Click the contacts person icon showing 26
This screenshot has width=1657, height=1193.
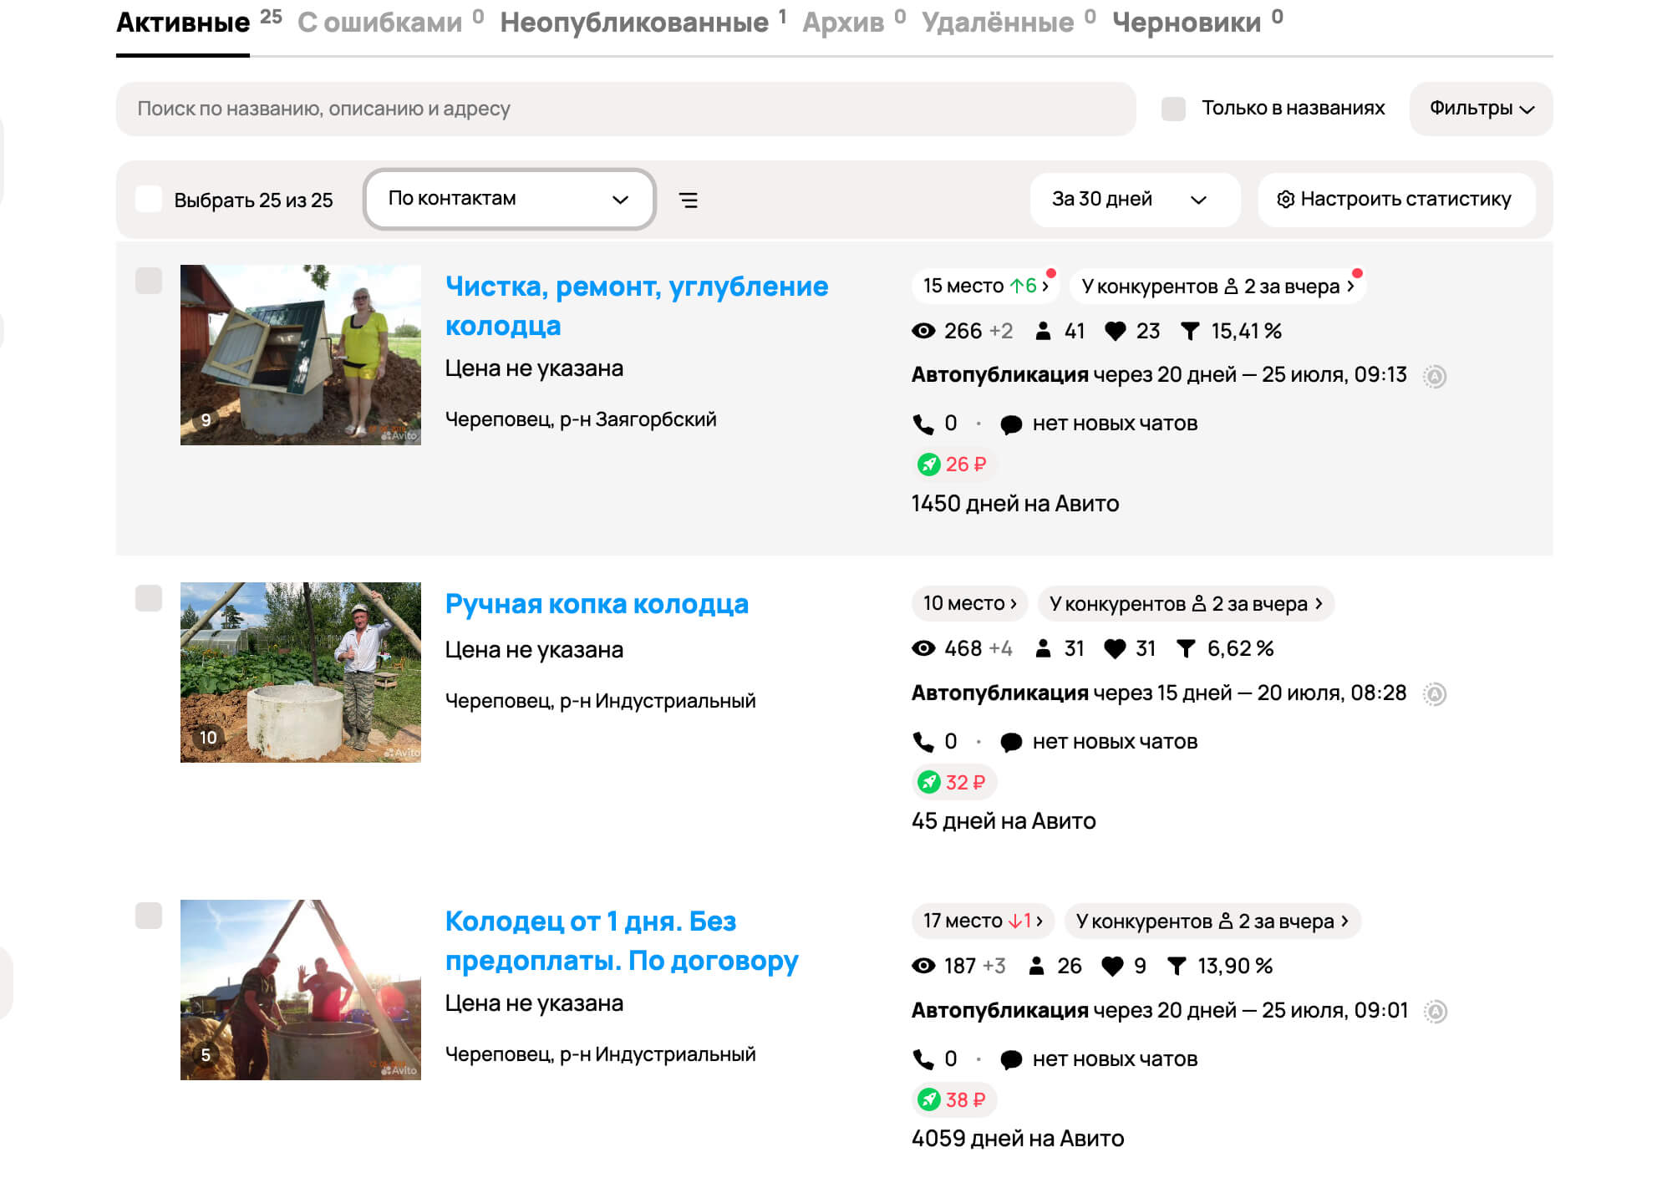tap(1036, 967)
